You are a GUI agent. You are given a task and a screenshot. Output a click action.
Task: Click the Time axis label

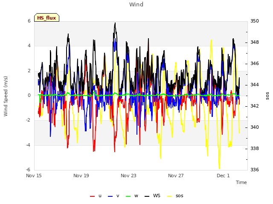241,182
